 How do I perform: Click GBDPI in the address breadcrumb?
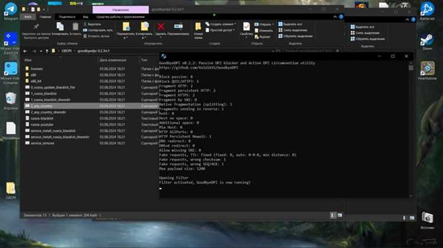click(66, 51)
